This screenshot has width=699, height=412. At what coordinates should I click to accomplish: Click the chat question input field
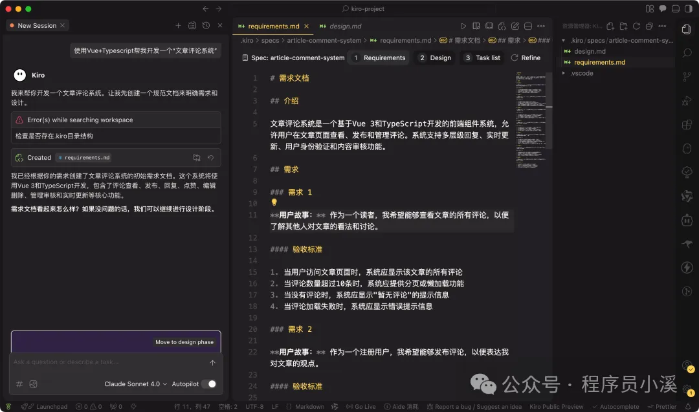(97, 362)
